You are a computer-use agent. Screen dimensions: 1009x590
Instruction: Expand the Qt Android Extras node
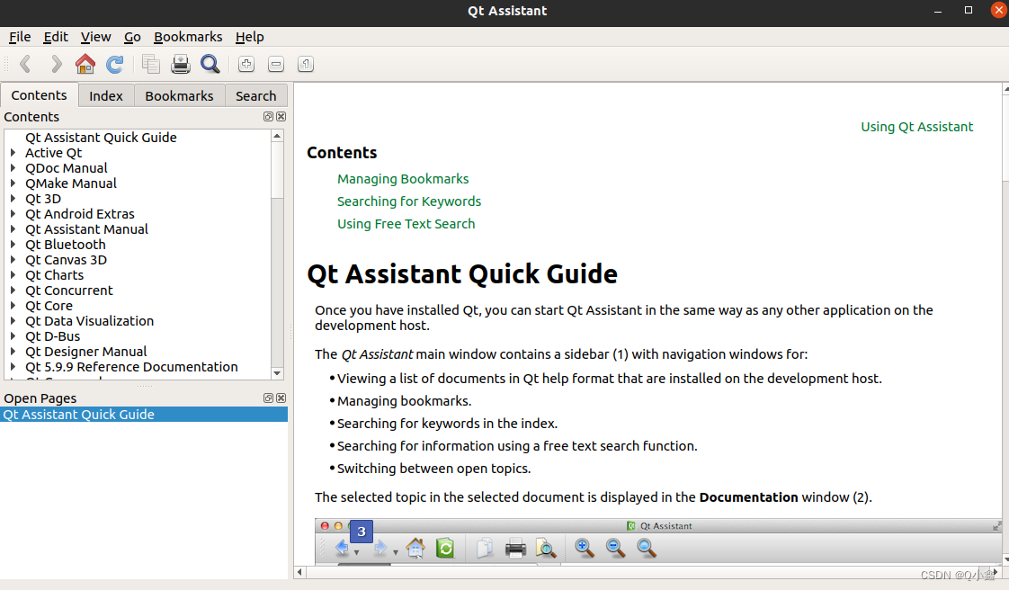pyautogui.click(x=13, y=214)
